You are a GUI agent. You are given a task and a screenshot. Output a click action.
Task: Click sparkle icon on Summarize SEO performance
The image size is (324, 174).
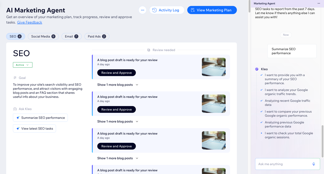18,117
